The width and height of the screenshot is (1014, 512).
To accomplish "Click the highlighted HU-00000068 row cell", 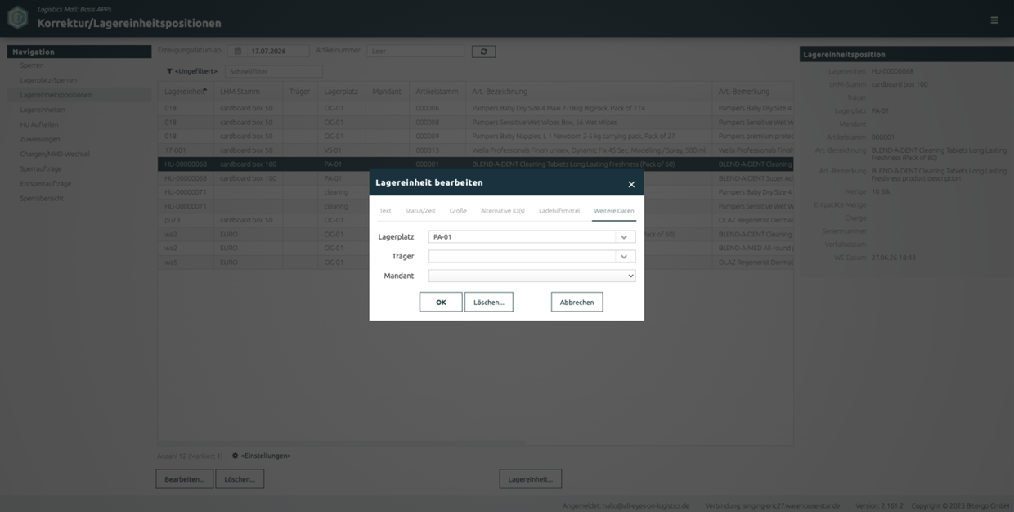I will click(186, 164).
